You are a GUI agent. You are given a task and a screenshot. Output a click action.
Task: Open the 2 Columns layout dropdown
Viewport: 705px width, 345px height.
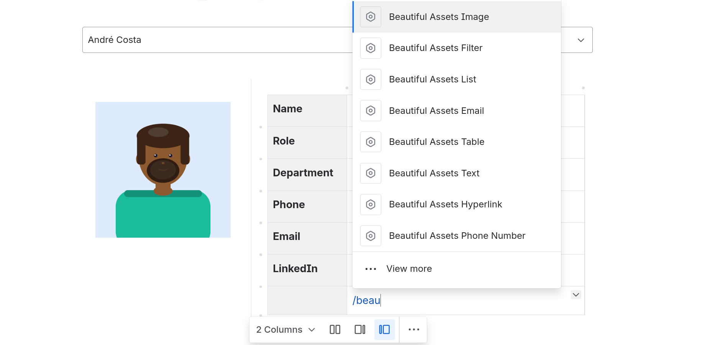pyautogui.click(x=285, y=329)
